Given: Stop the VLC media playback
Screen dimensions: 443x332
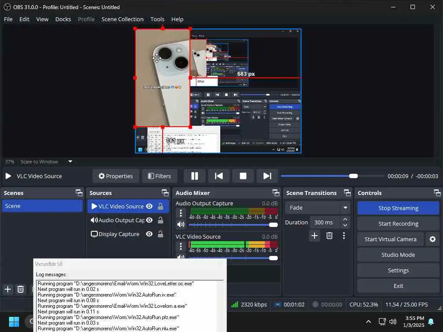Looking at the screenshot, I should pos(243,176).
